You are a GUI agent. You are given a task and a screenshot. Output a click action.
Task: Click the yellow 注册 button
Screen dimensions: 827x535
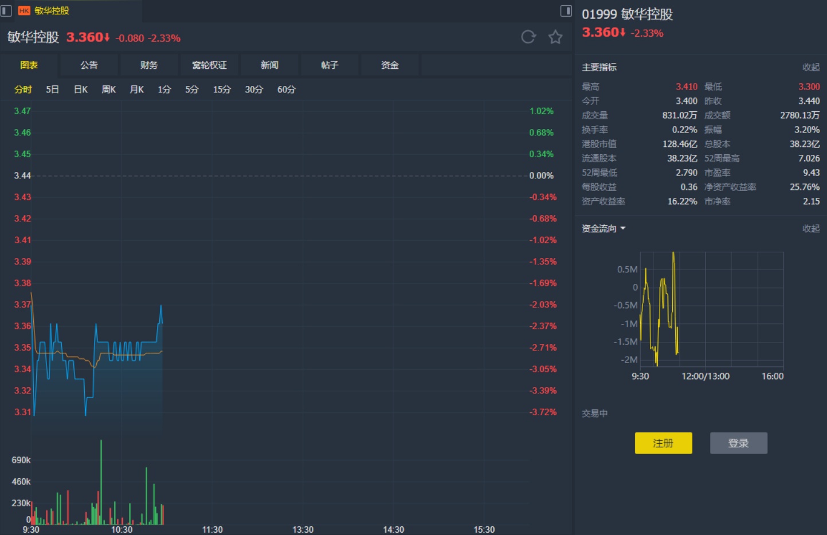pyautogui.click(x=663, y=443)
